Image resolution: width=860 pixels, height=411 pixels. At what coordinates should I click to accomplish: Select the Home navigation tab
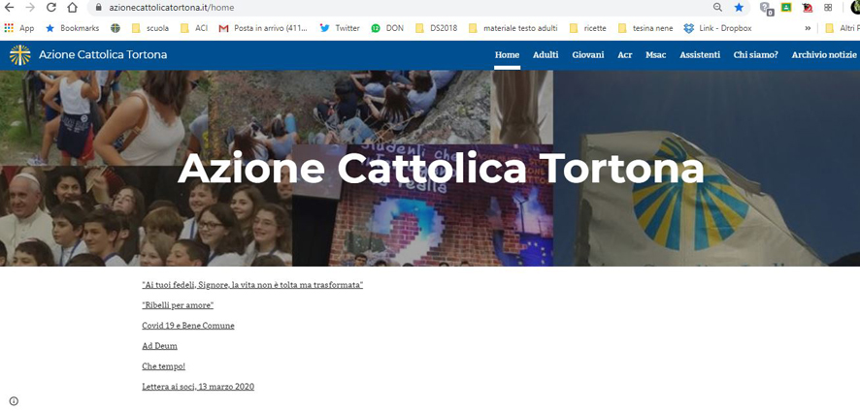(507, 55)
